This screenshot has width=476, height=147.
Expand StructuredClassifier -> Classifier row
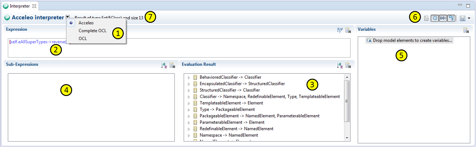pyautogui.click(x=189, y=90)
